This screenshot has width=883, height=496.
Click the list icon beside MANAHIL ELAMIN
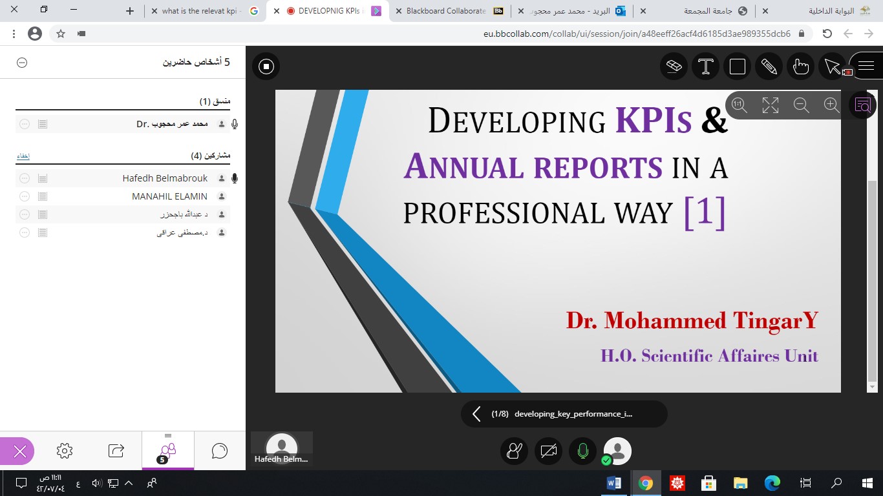click(43, 196)
